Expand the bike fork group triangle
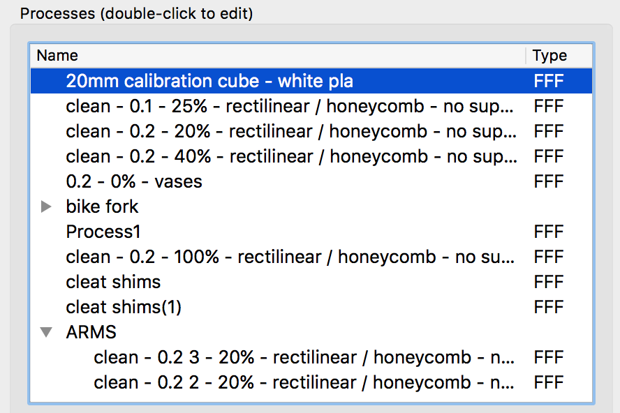This screenshot has height=413, width=620. (x=46, y=206)
